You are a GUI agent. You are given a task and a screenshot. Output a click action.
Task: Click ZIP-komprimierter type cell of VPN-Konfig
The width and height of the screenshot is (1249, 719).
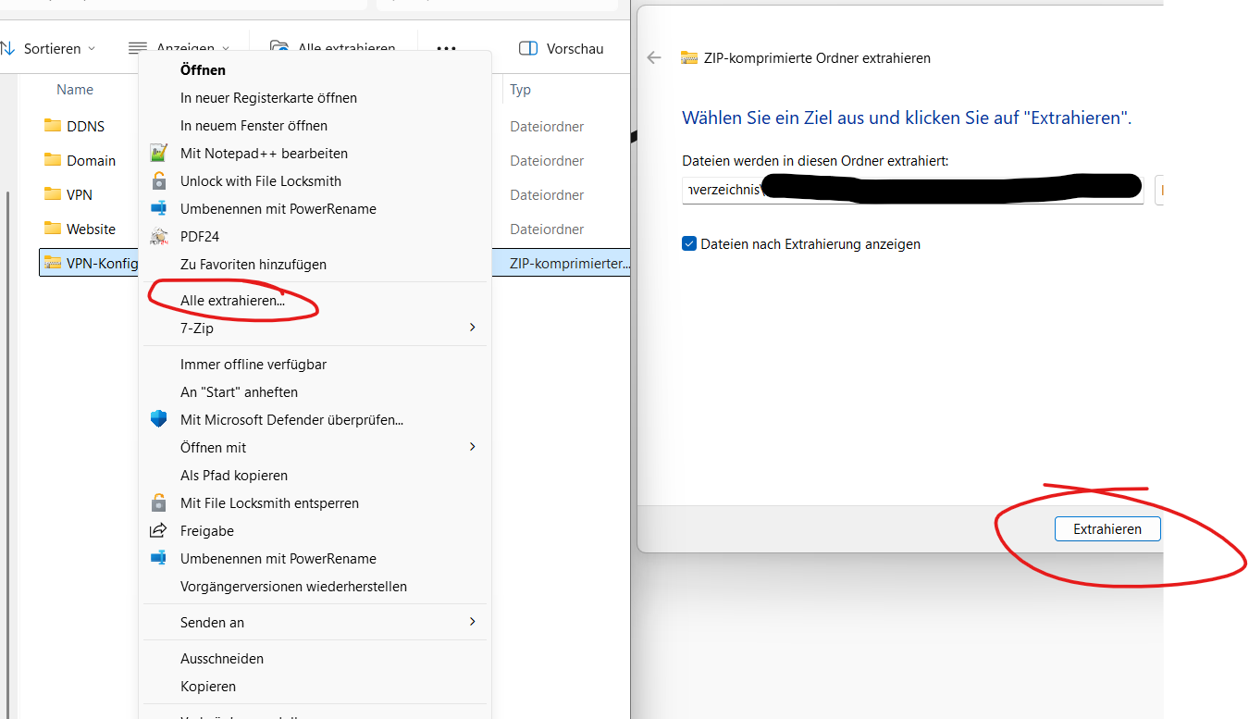pos(569,263)
